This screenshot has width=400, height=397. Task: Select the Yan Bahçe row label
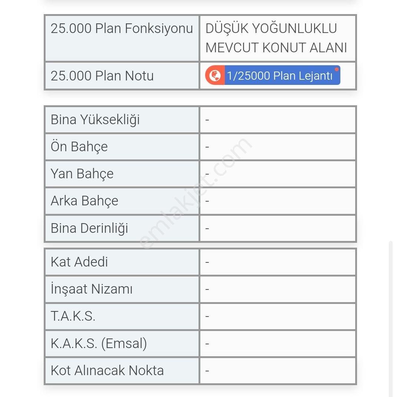tap(82, 174)
